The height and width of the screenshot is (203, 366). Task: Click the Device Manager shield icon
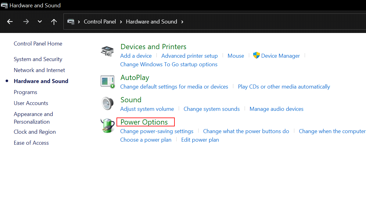tap(256, 56)
